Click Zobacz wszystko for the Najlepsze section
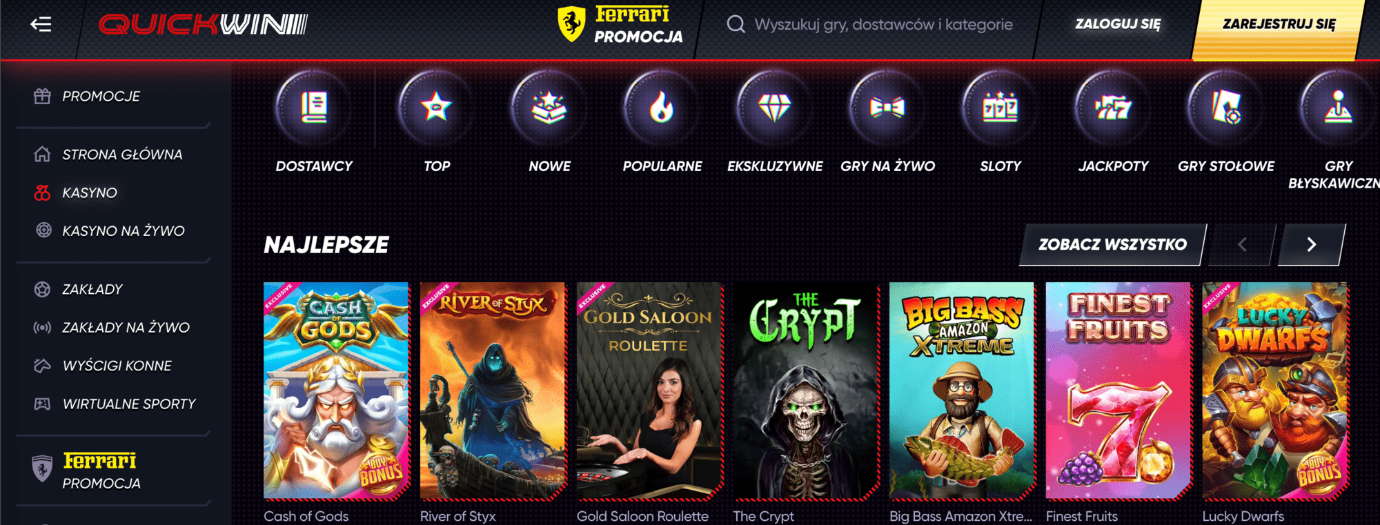 [x=1112, y=244]
